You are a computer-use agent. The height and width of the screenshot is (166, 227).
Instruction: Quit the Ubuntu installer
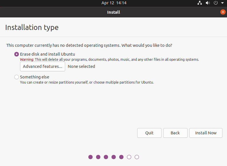pos(149,133)
